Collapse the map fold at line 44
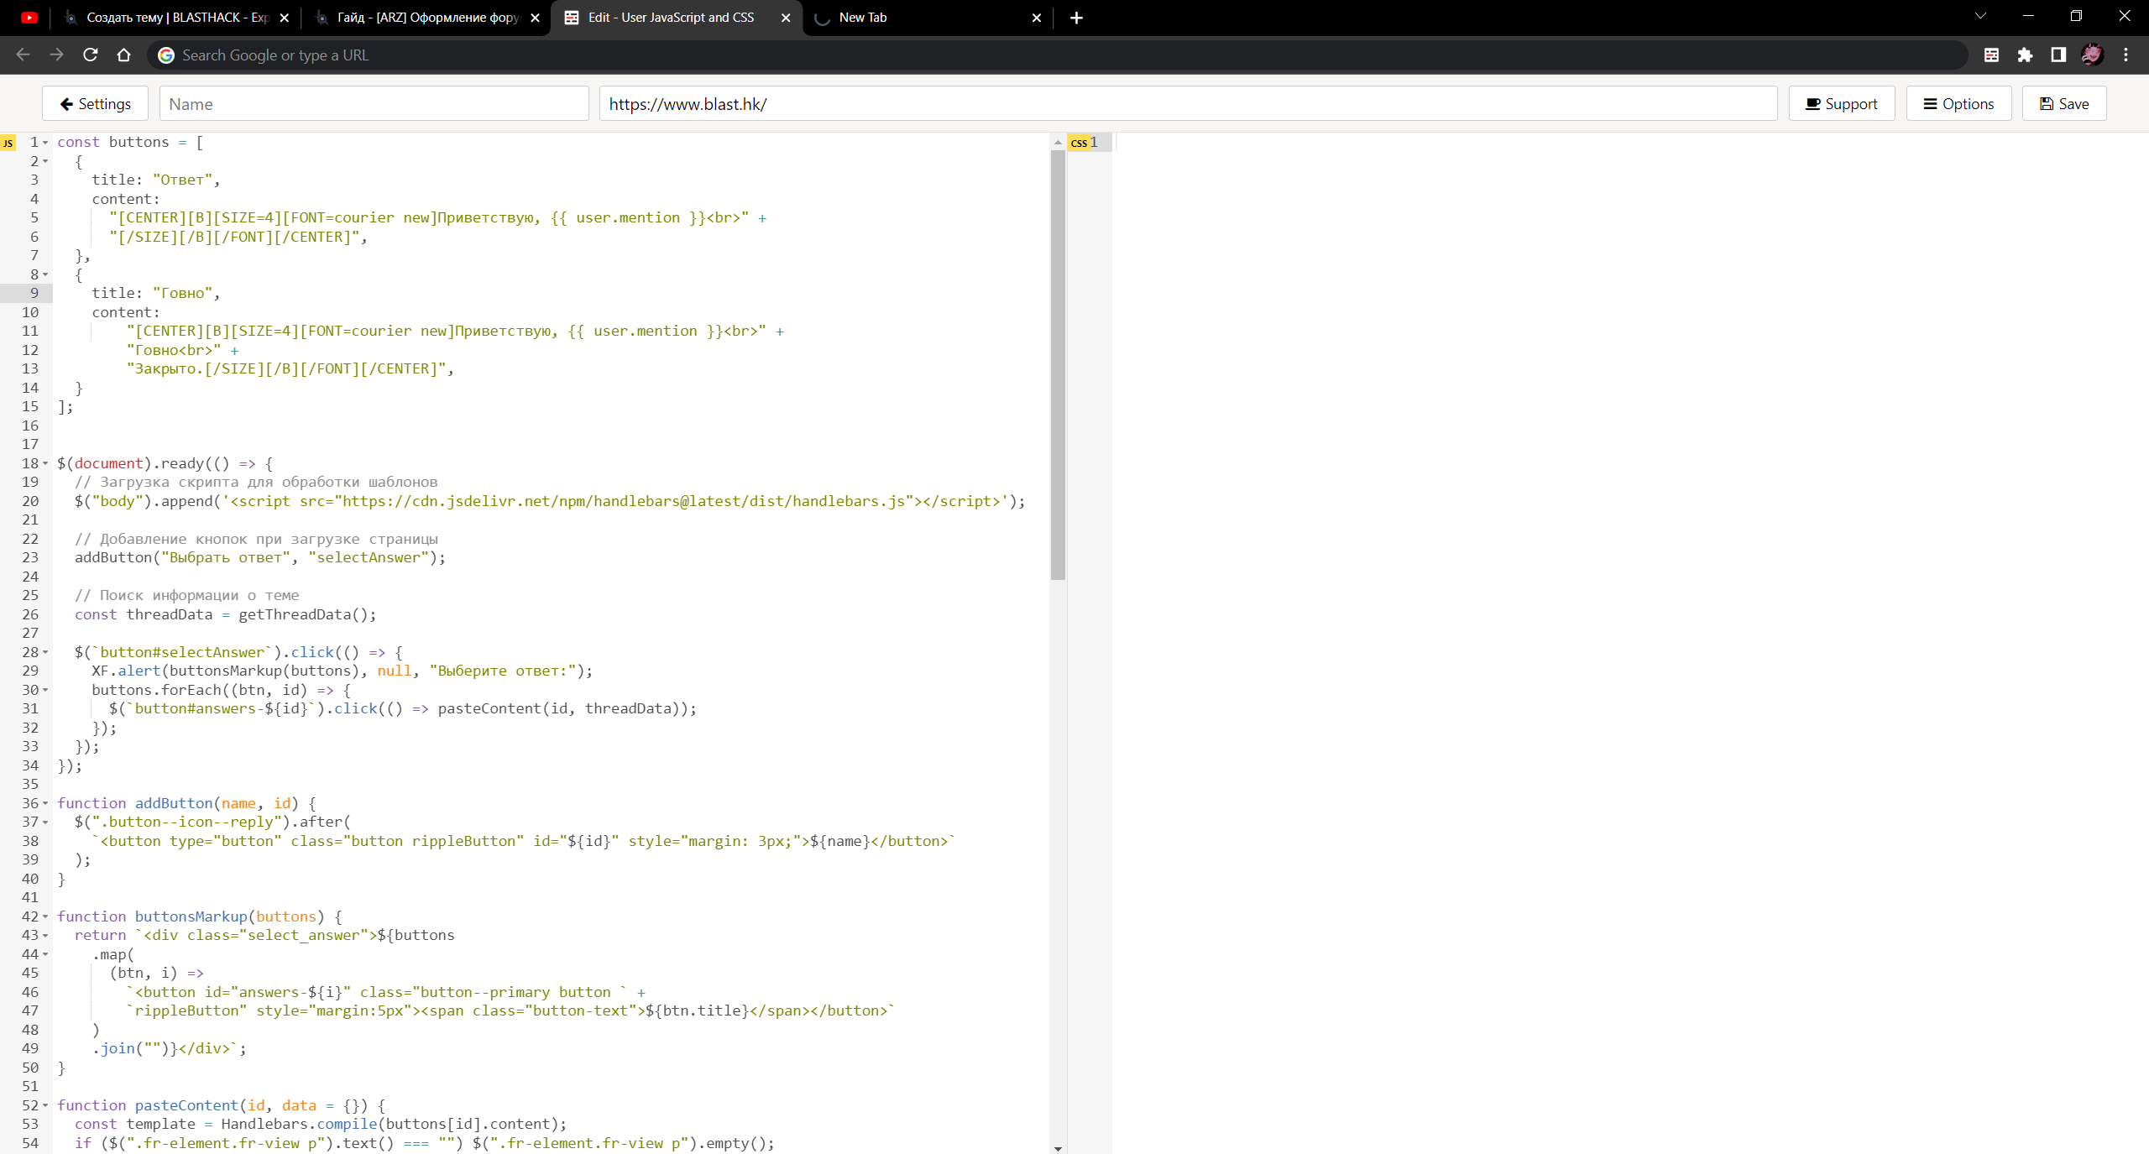2149x1154 pixels. [x=45, y=954]
